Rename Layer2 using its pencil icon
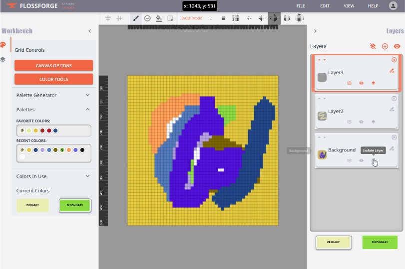405x269 pixels. (392, 109)
